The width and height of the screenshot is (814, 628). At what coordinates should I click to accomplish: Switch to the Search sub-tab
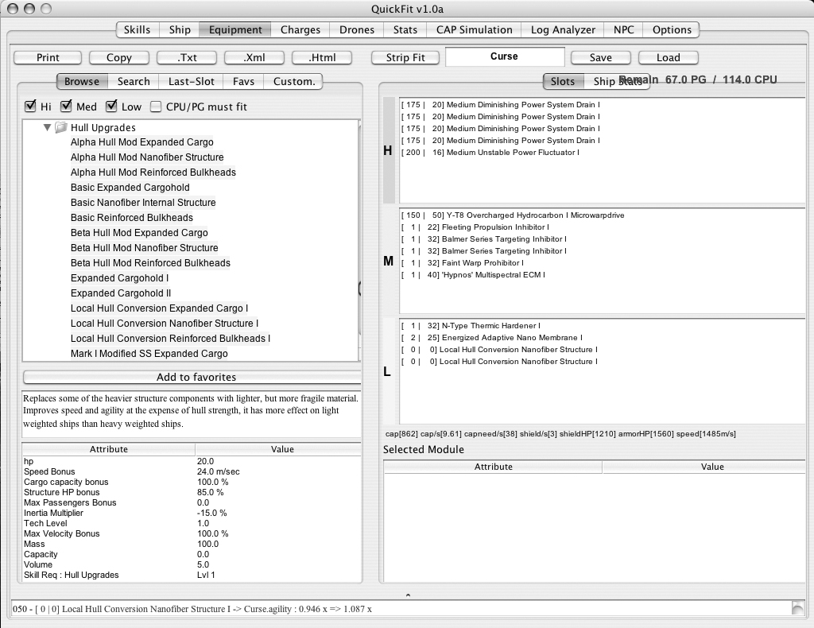tap(134, 82)
